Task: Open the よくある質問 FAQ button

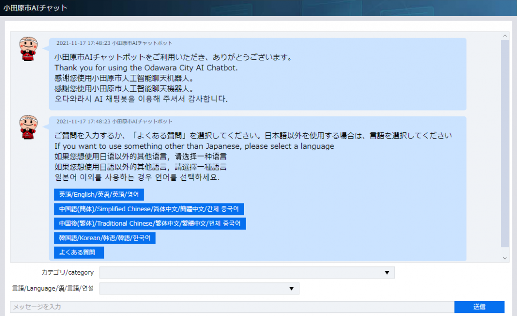Action: (x=79, y=252)
